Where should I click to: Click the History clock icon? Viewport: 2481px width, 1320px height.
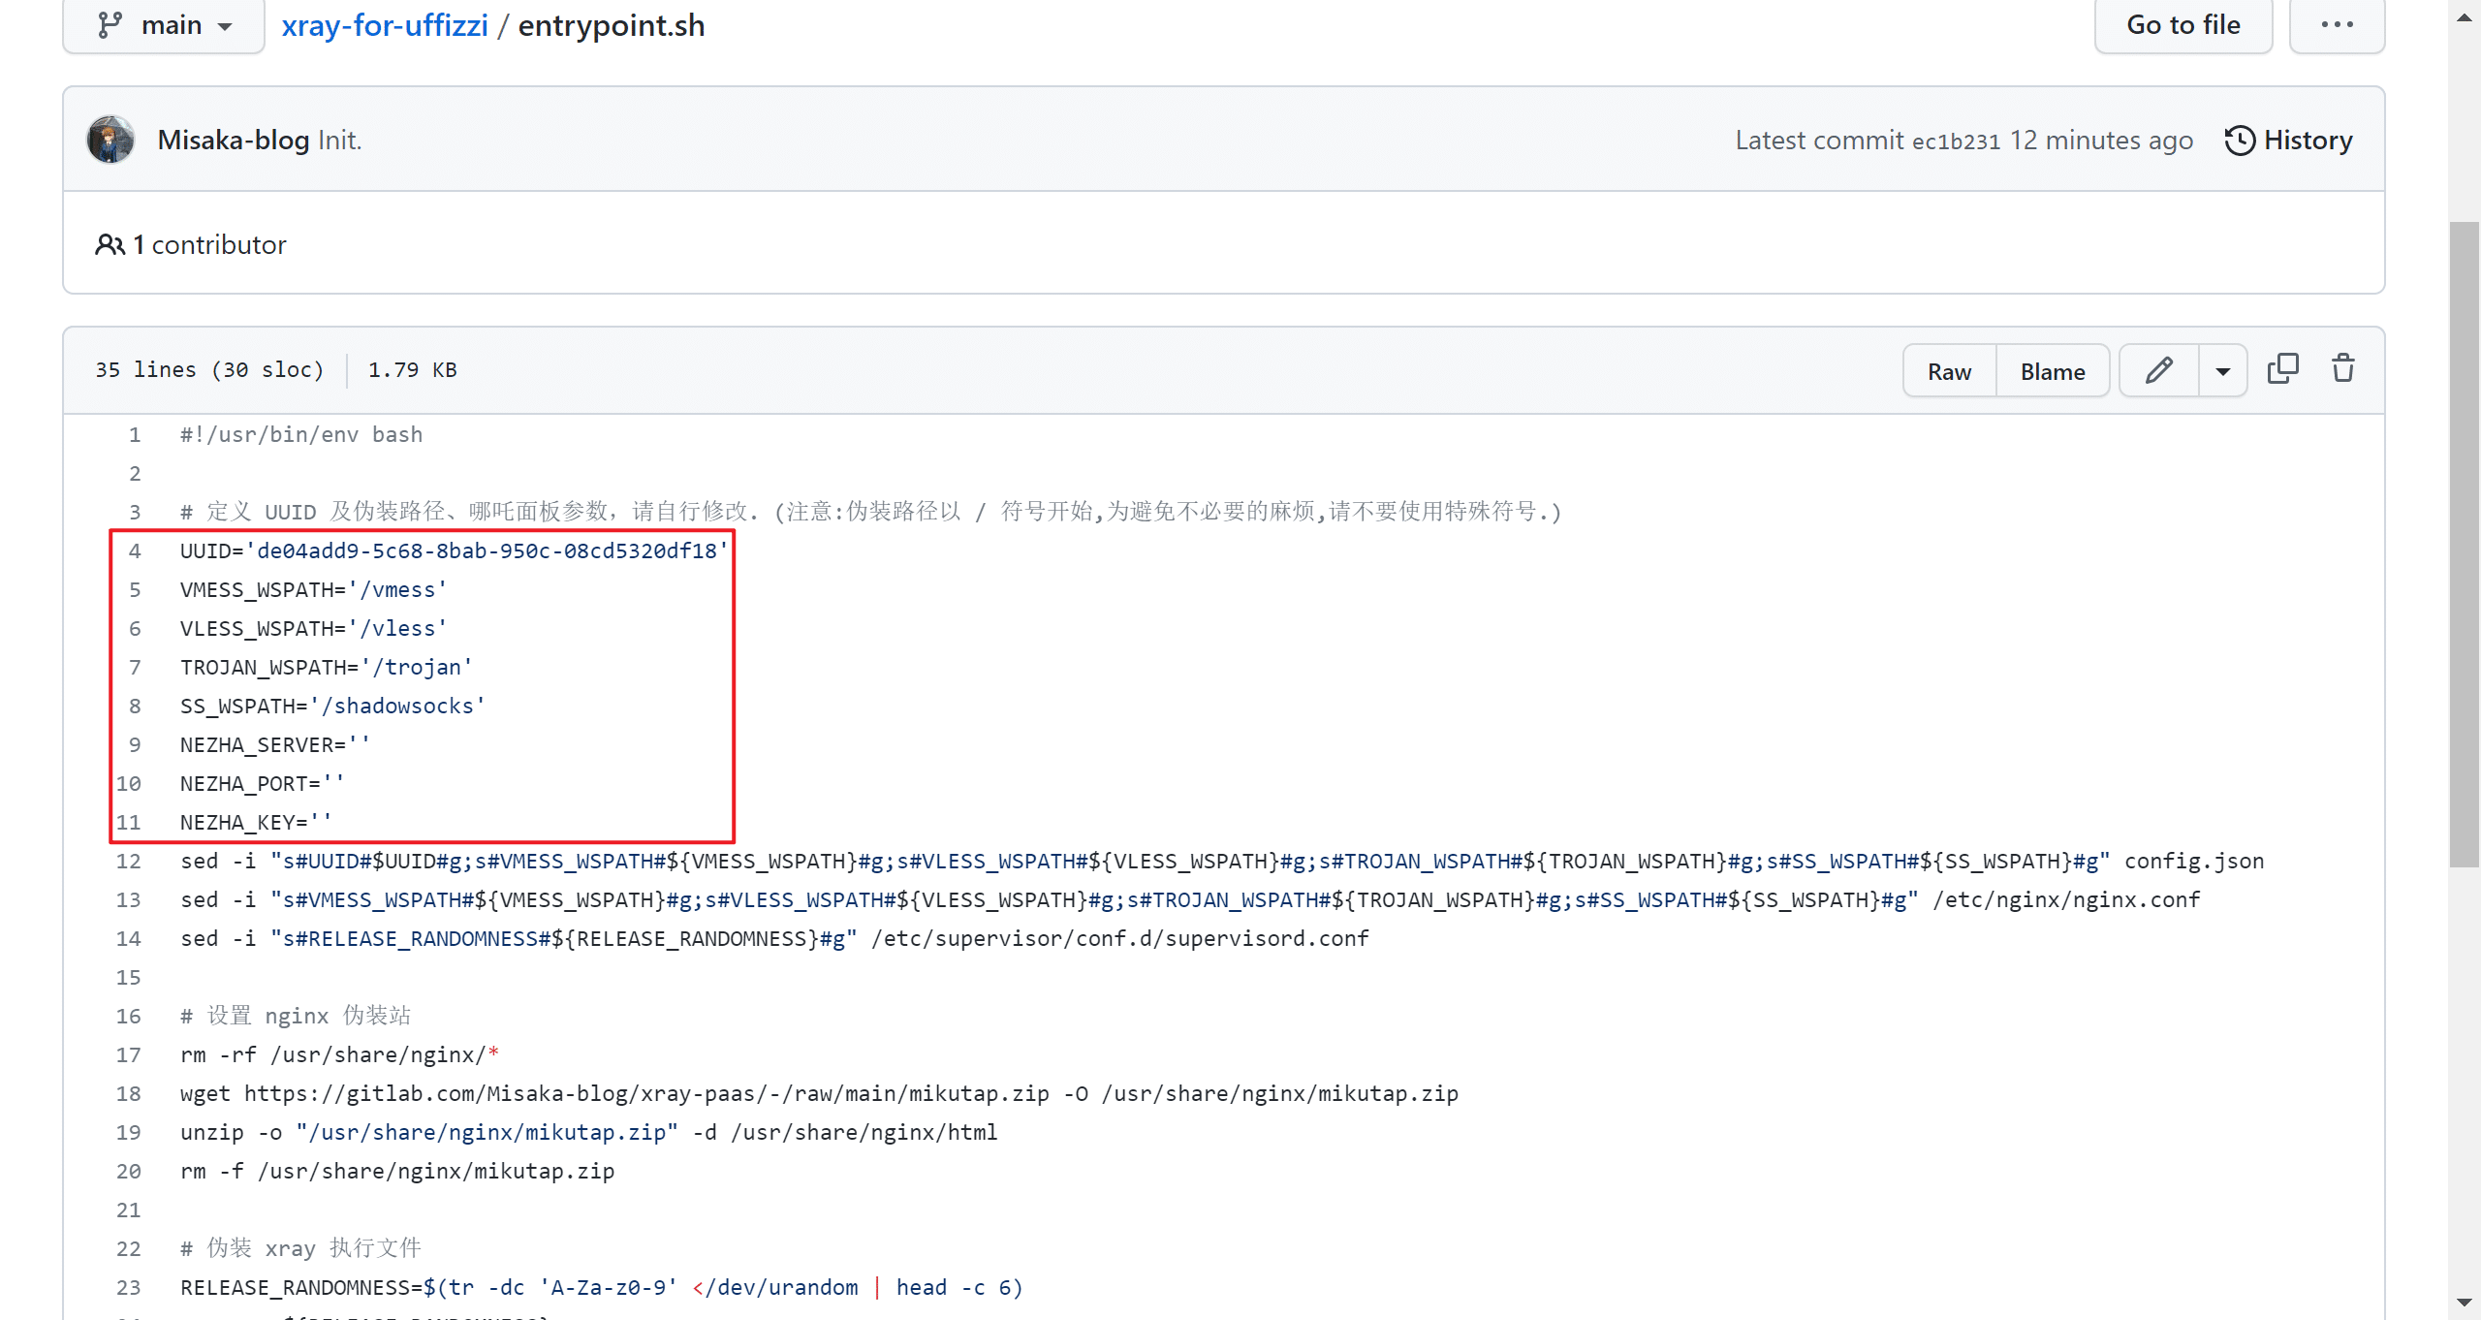[x=2240, y=141]
